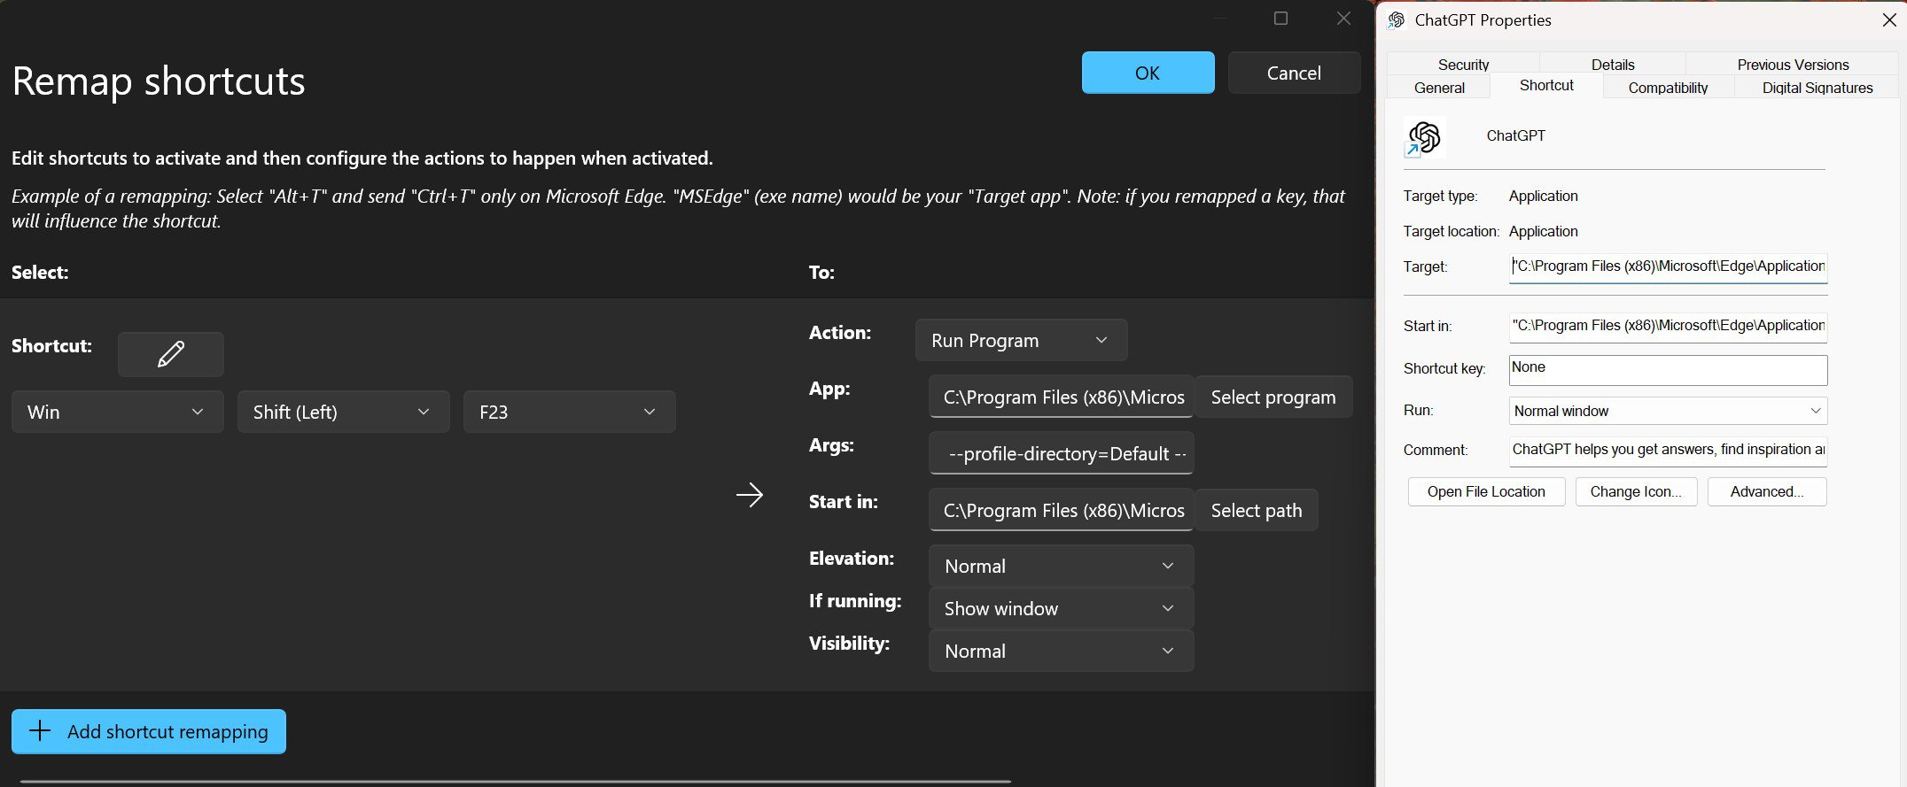
Task: Click the Select program button
Action: pos(1273,397)
